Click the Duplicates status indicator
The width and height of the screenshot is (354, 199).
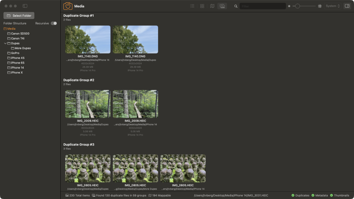click(301, 195)
